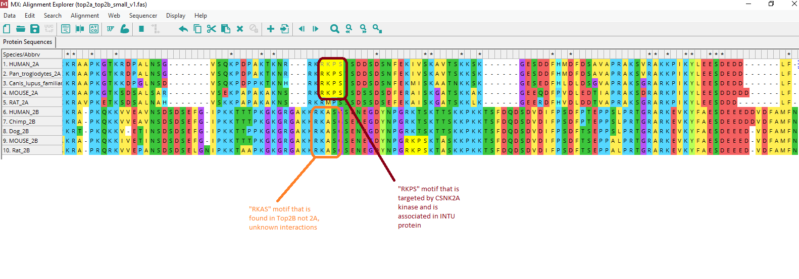Delete selection with the X icon

tap(240, 29)
